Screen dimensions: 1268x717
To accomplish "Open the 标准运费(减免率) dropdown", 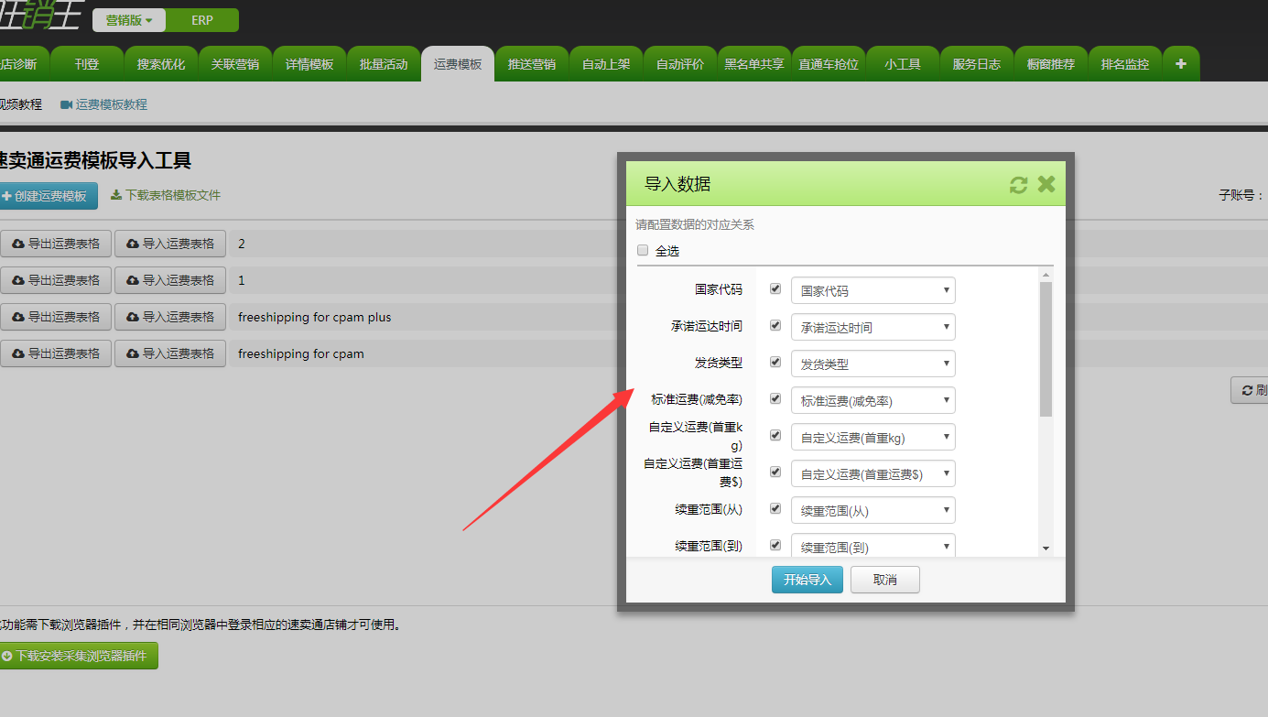I will pyautogui.click(x=872, y=400).
